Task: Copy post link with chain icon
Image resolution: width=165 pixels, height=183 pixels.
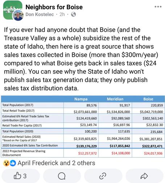Action: (103, 176)
